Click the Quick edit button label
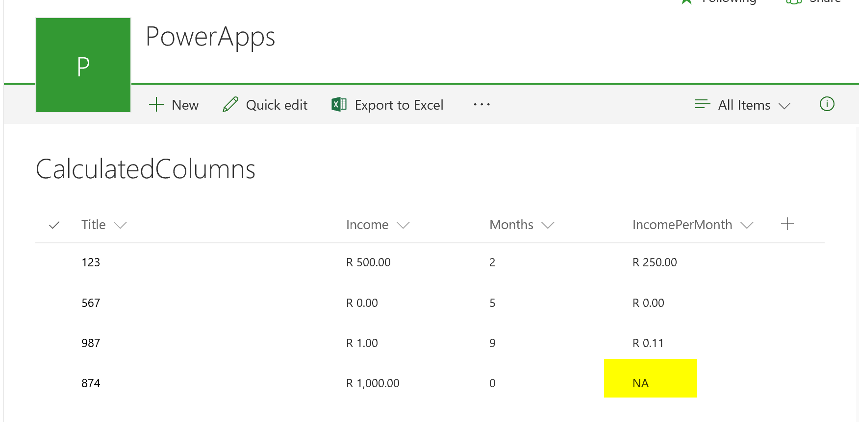Image resolution: width=859 pixels, height=422 pixels. 277,105
